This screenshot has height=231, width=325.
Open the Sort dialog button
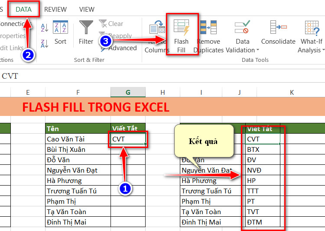click(x=60, y=33)
